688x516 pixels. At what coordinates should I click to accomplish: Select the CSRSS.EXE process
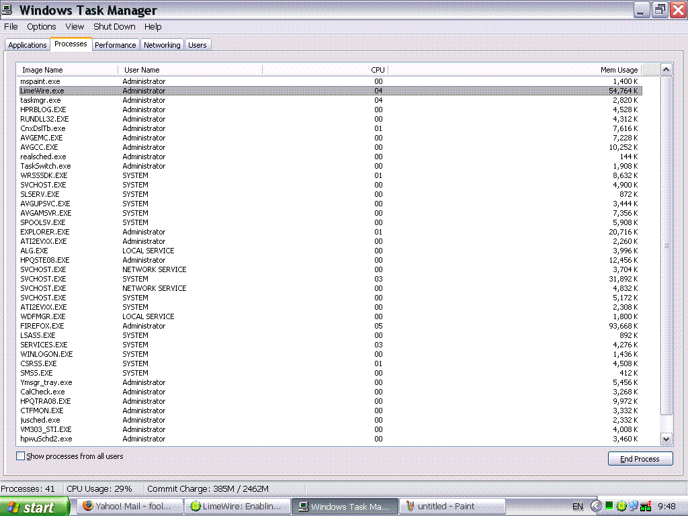[x=38, y=363]
